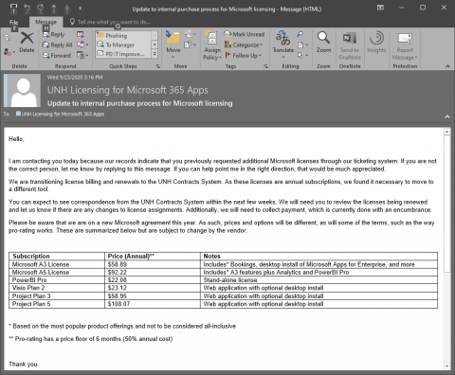
Task: Click the To recipient UNH Licensing contact
Action: tap(60, 114)
